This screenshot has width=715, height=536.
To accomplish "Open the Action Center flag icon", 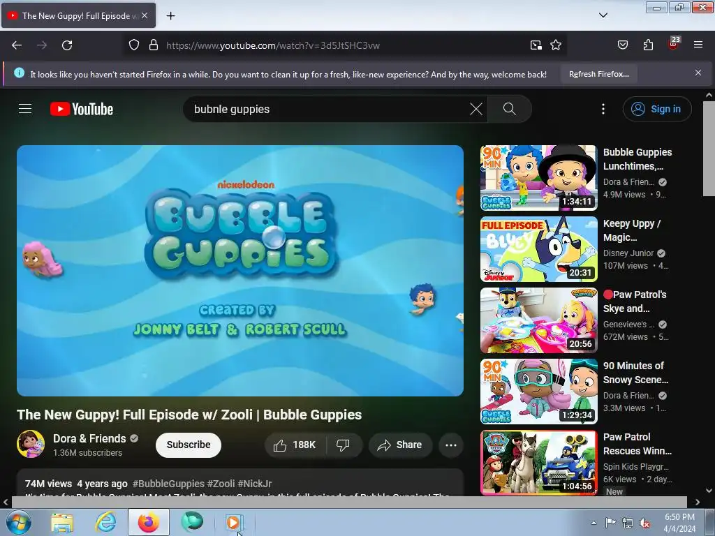I will [x=610, y=522].
